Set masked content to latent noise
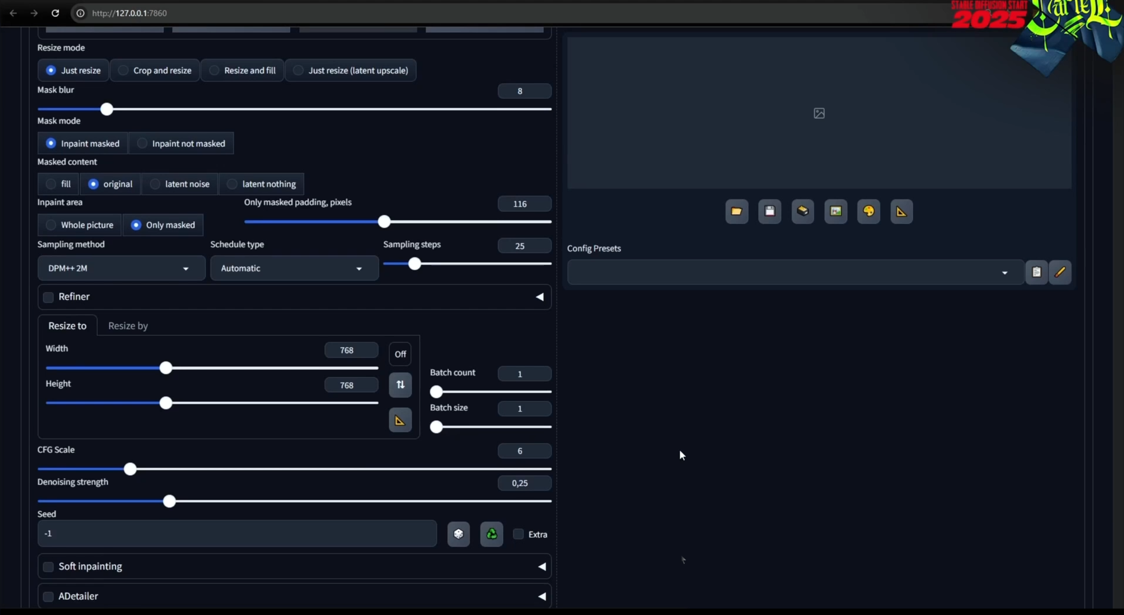 coord(180,184)
